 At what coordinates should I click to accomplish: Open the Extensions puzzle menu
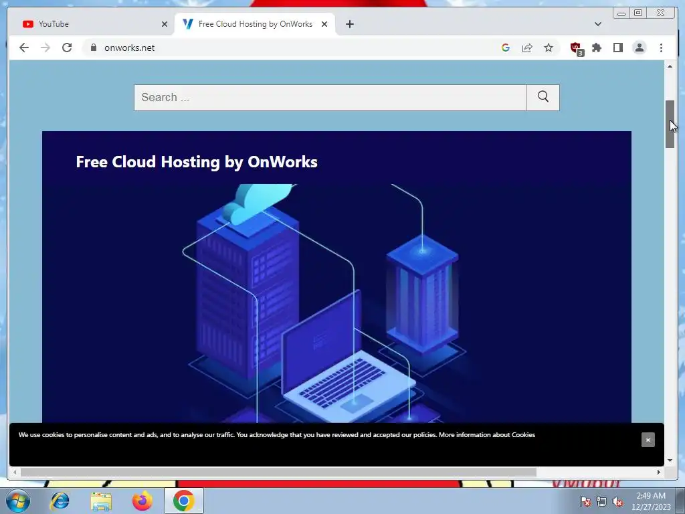tap(597, 48)
